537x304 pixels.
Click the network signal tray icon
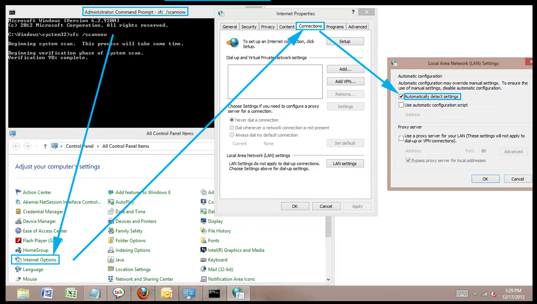pos(484,294)
